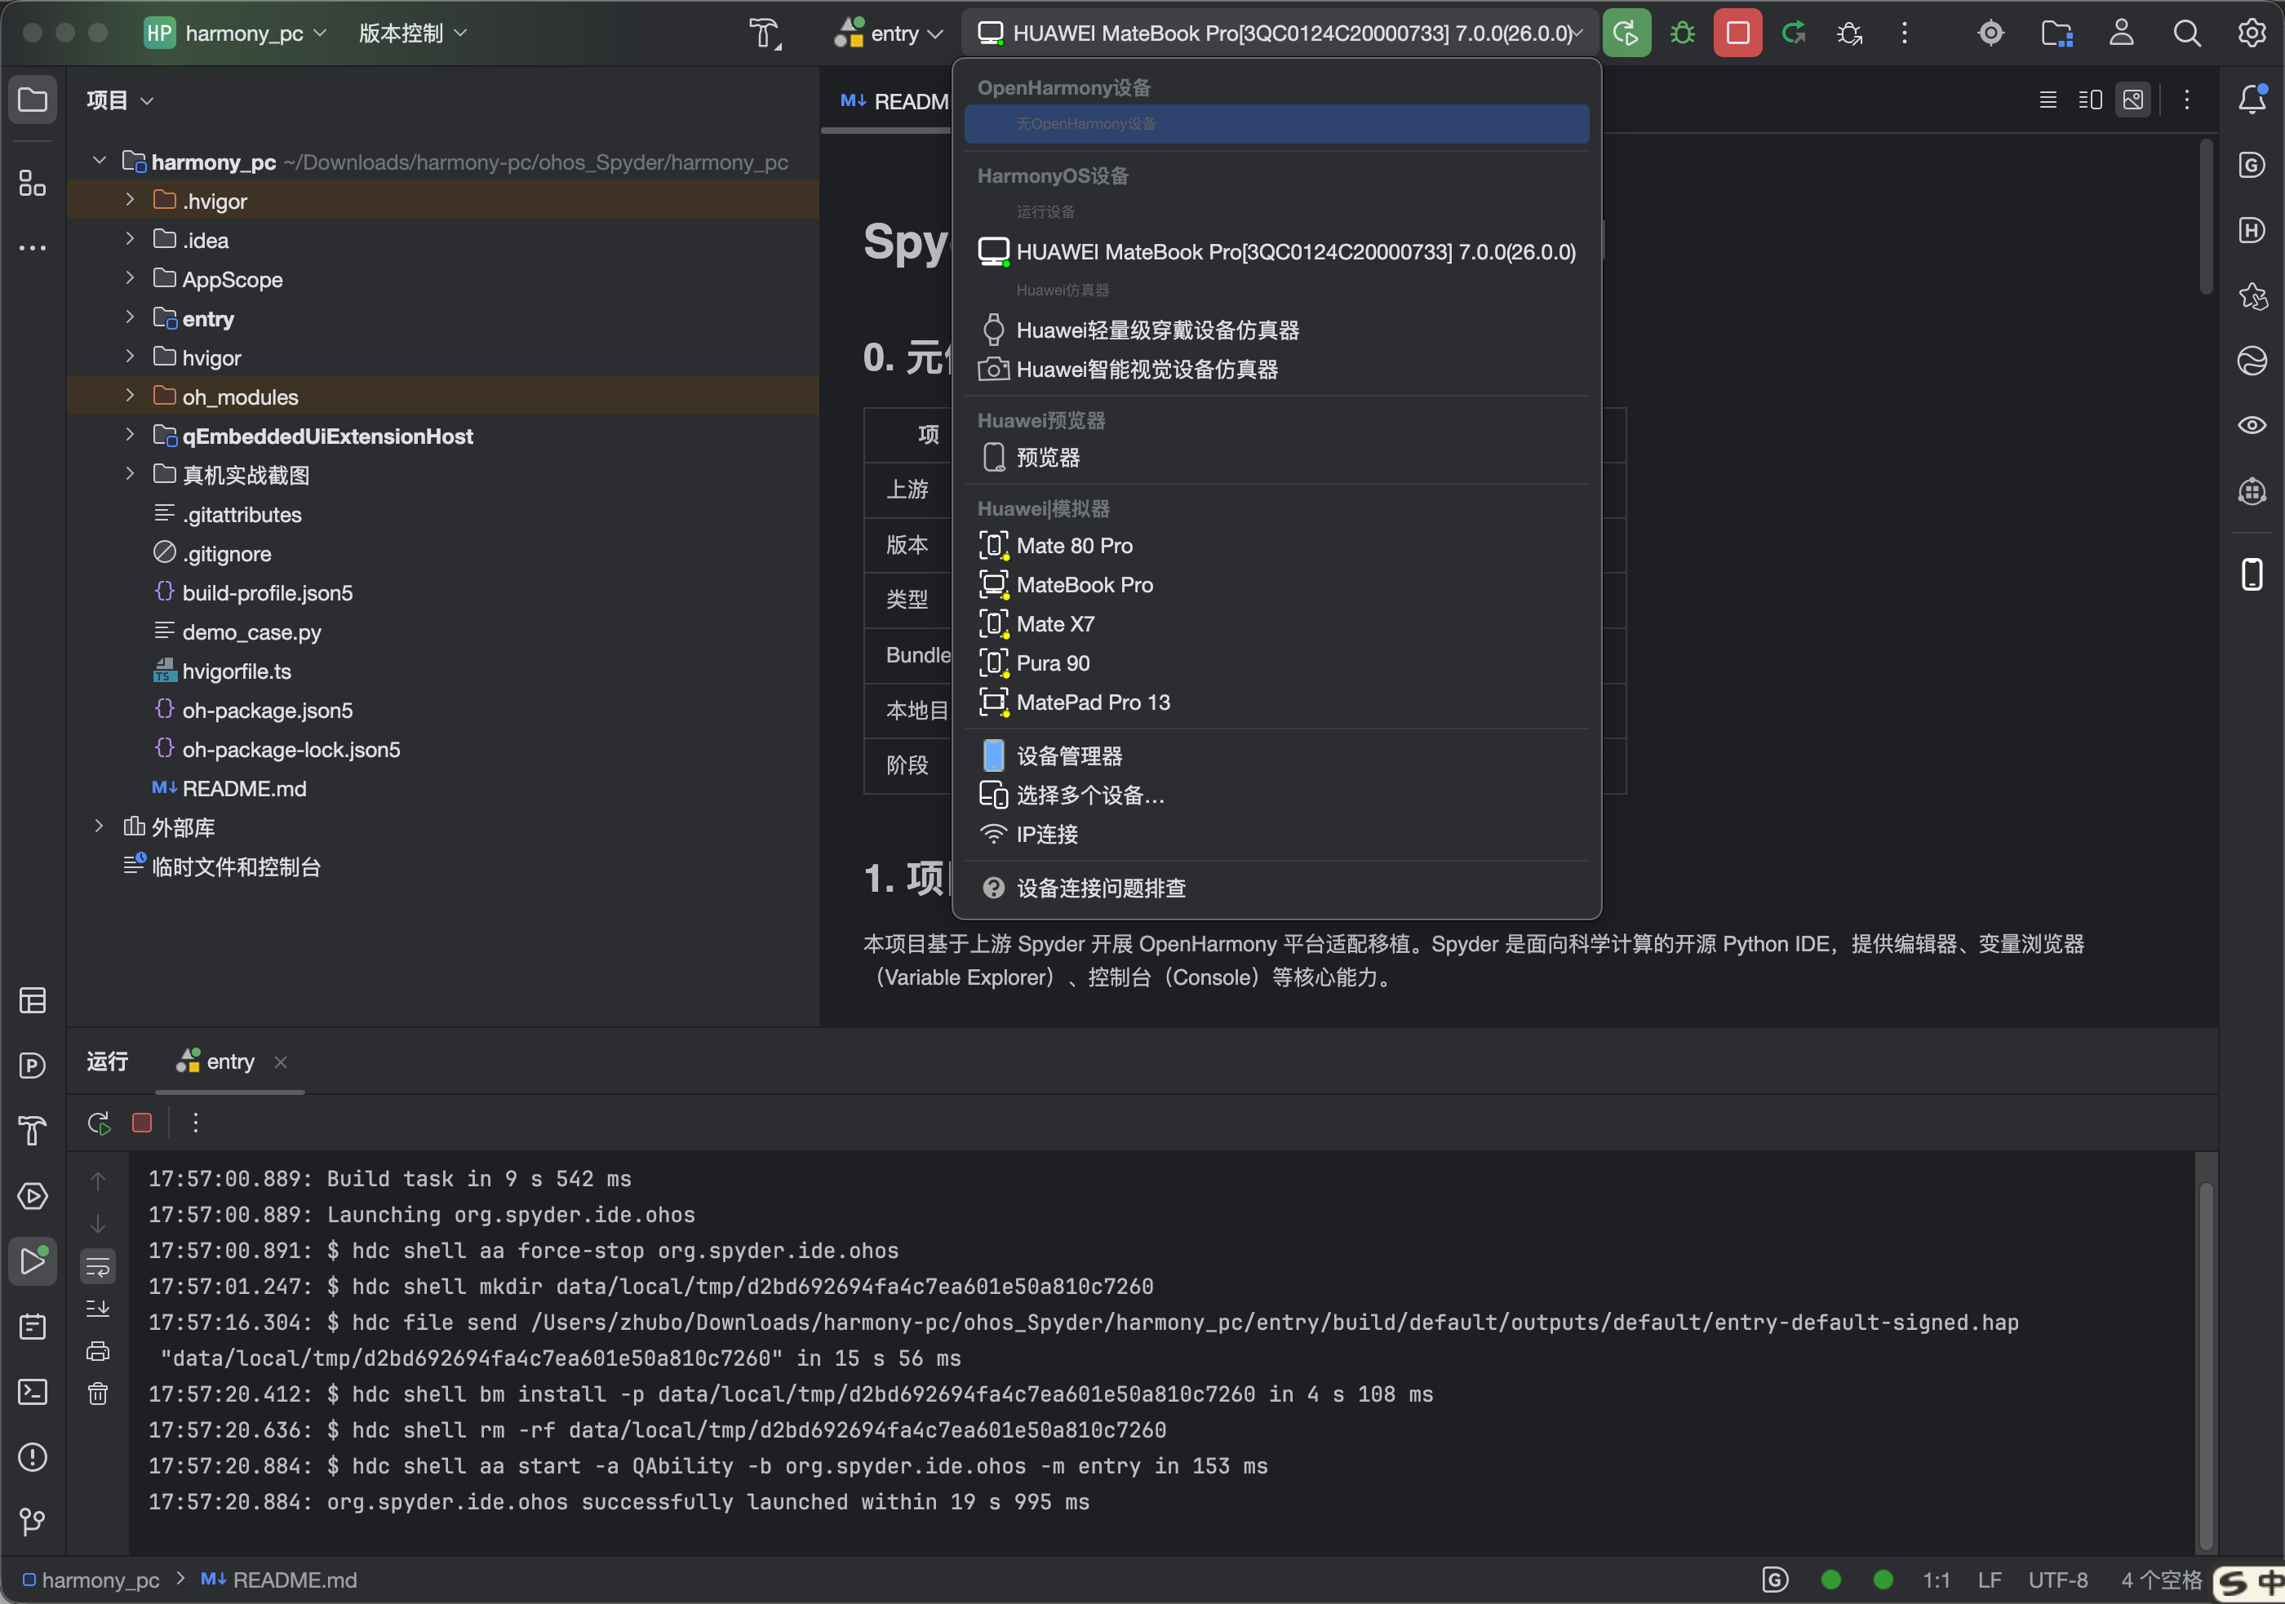Open the build hammer tool window in left sidebar
The width and height of the screenshot is (2285, 1604).
(33, 1130)
